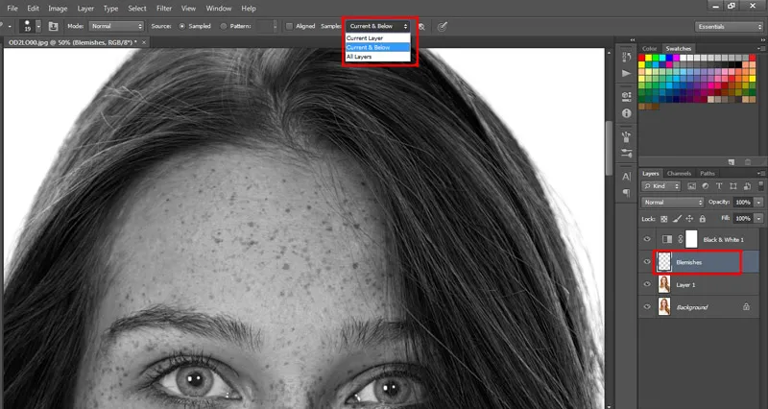
Task: Hide the Background layer
Action: point(647,306)
